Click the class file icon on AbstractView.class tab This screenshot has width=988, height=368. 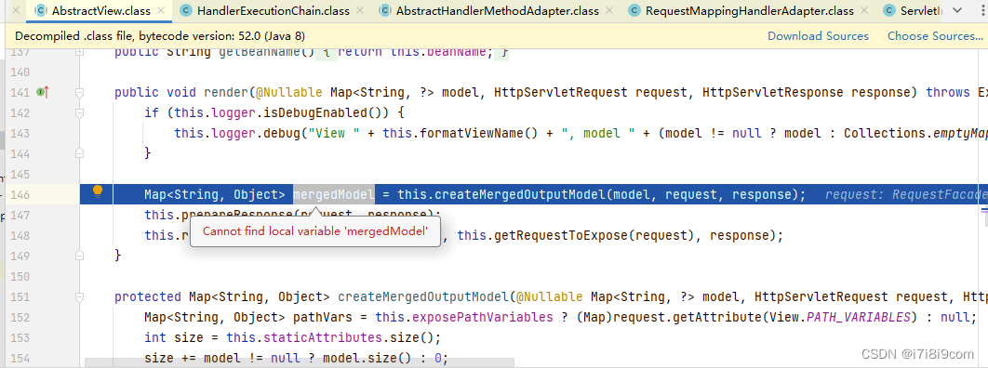(41, 11)
